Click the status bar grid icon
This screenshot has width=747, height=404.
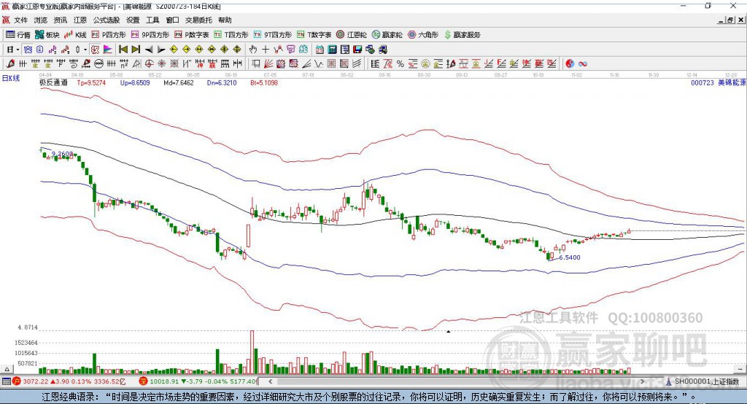pyautogui.click(x=6, y=381)
